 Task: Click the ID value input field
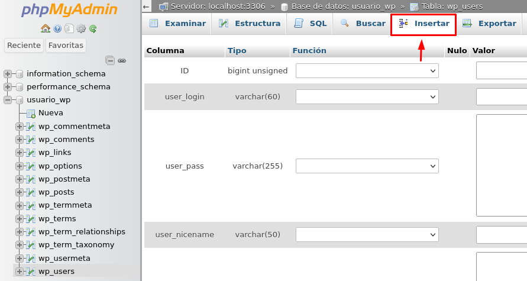[x=502, y=71]
